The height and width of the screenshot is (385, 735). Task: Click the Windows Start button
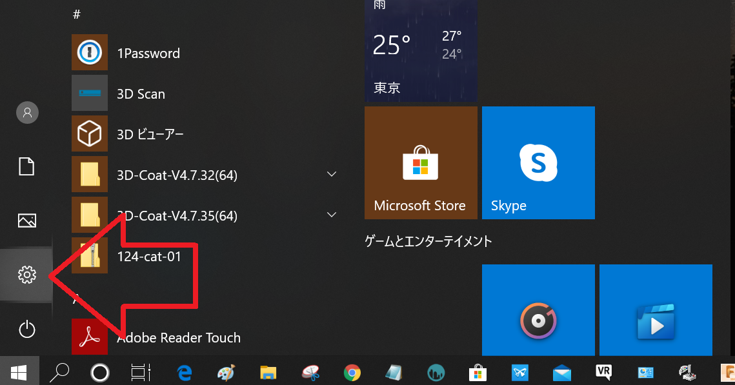click(x=18, y=372)
